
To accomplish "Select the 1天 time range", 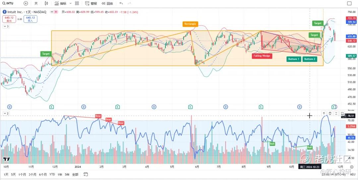I will pos(6,174).
